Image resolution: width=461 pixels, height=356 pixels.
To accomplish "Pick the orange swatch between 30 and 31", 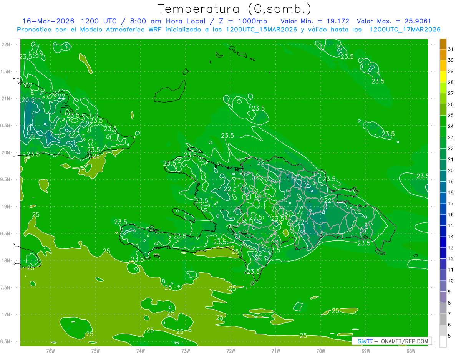I will (443, 55).
